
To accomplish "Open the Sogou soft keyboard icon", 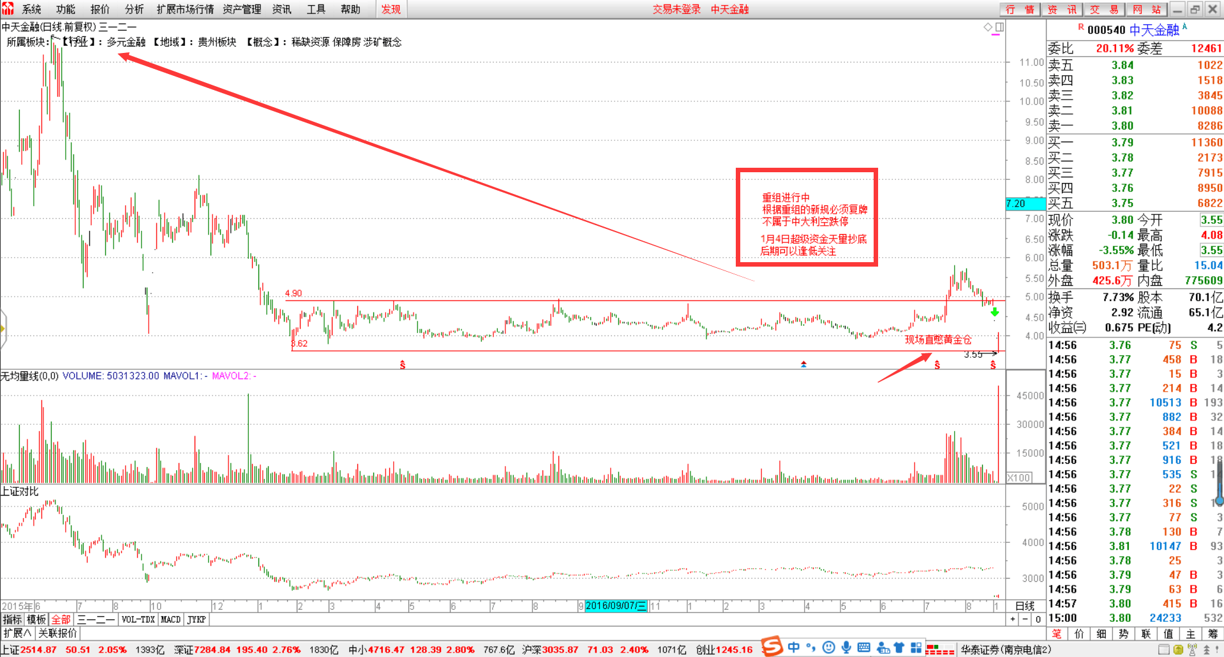I will pyautogui.click(x=864, y=647).
